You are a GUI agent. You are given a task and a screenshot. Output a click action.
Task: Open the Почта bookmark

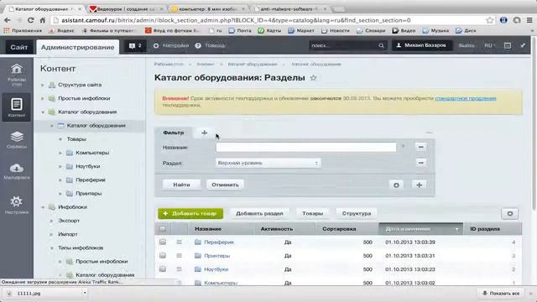[x=240, y=30]
